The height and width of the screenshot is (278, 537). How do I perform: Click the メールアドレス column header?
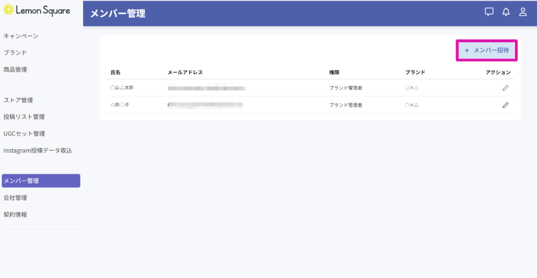point(185,72)
